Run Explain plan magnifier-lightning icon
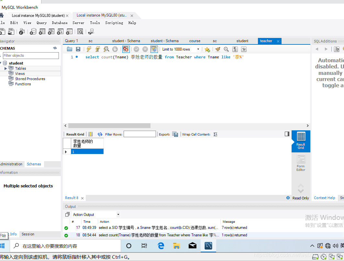344x261 pixels. 106,49
